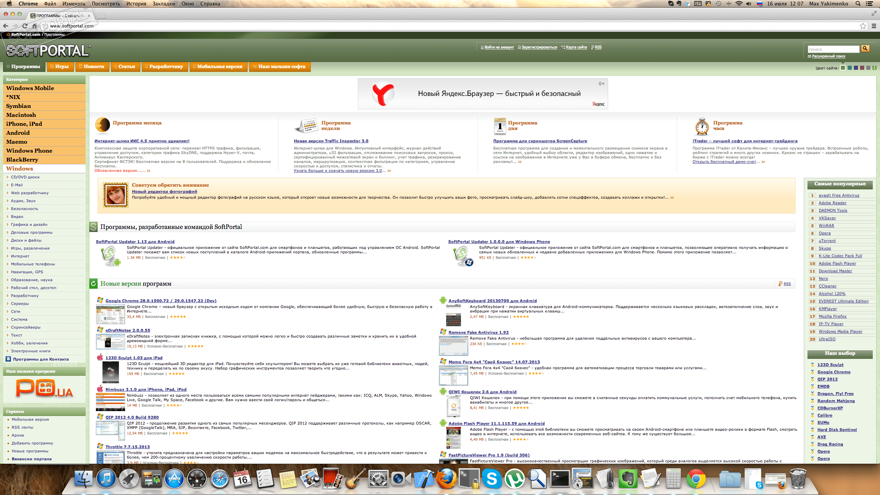The width and height of the screenshot is (880, 495).
Task: Select the teal site color swatch
Action: point(850,68)
